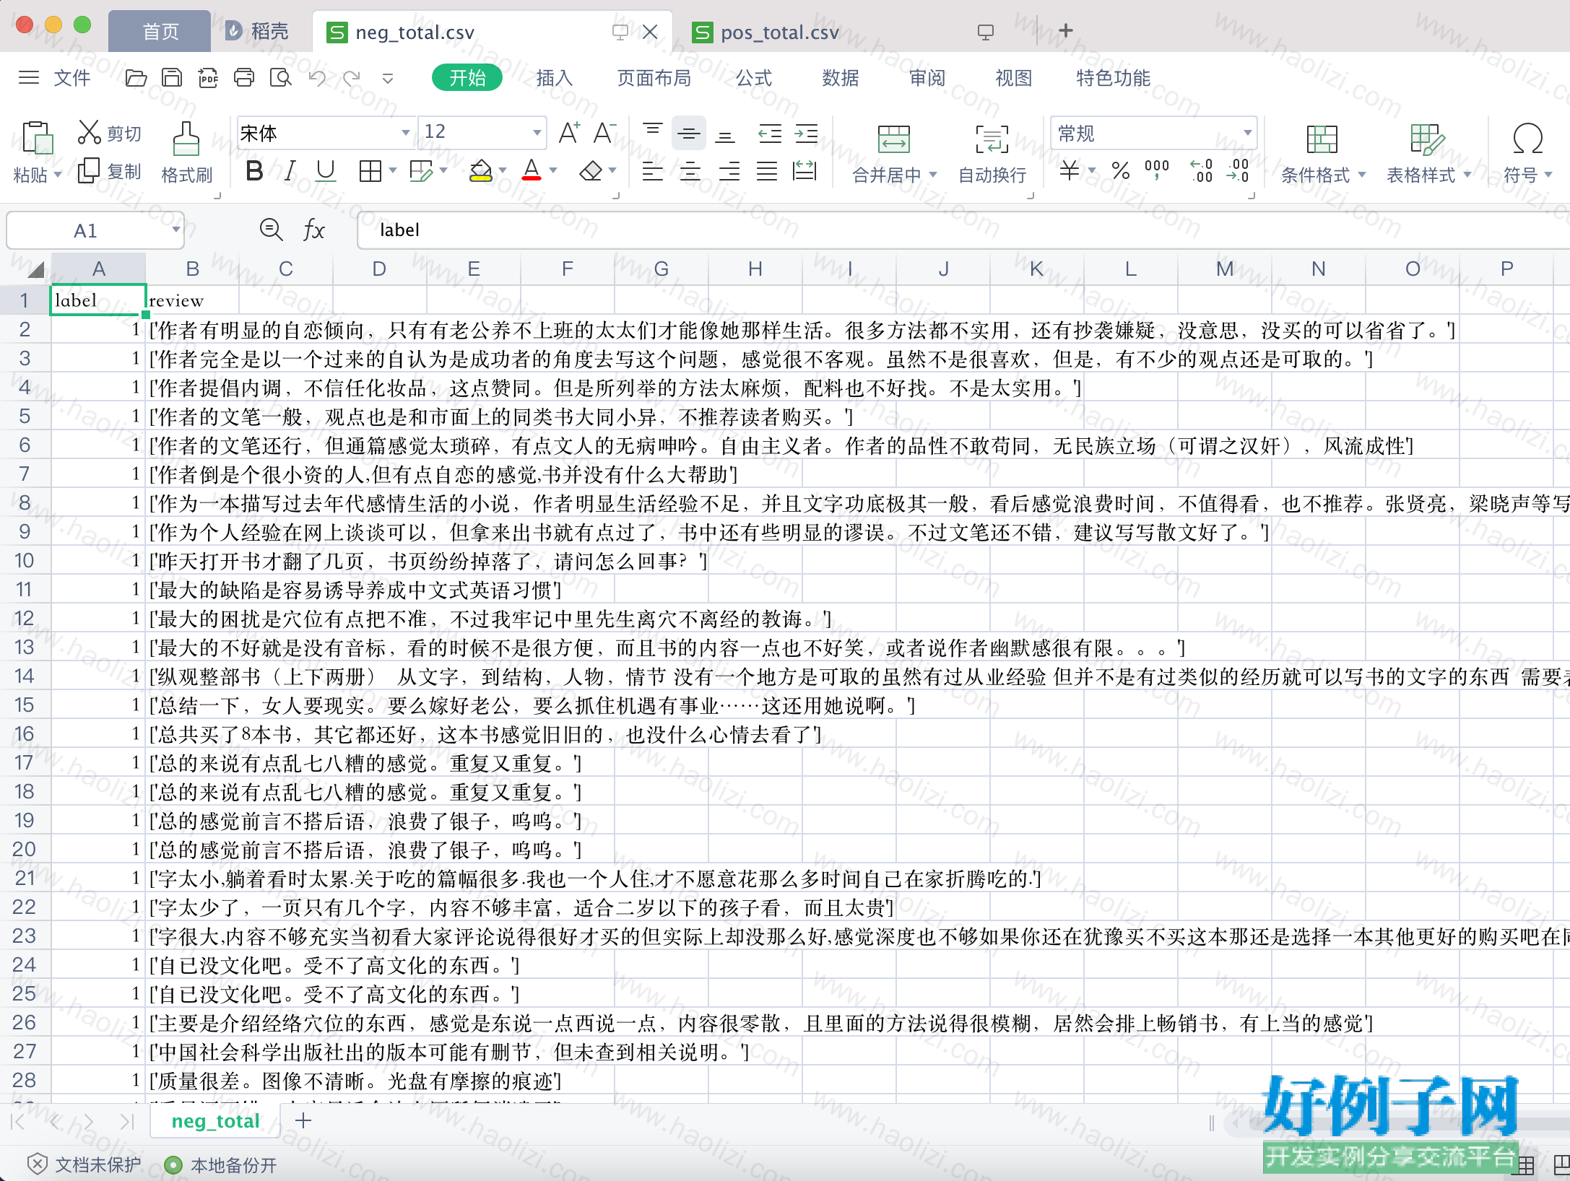The width and height of the screenshot is (1570, 1181).
Task: Click the Paste clipboard icon
Action: pos(38,138)
